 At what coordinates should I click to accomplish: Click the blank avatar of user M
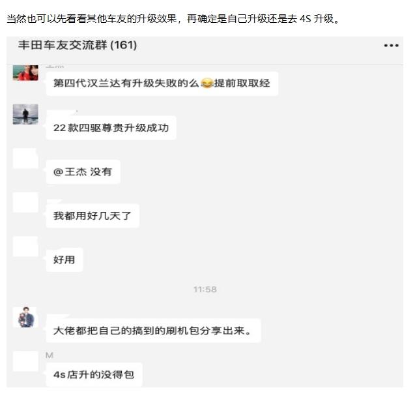(x=25, y=361)
